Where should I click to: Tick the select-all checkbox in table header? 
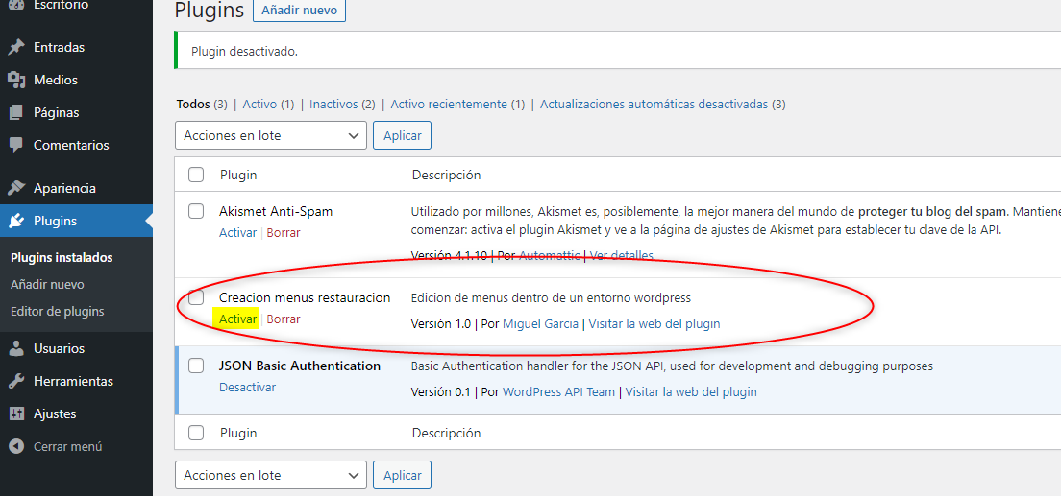point(196,175)
